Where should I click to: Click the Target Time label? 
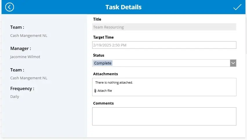coord(103,37)
